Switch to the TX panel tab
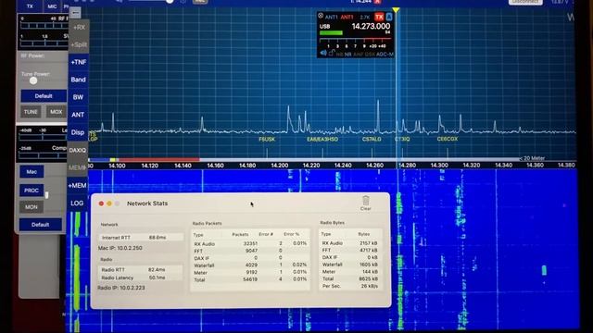 coord(30,6)
